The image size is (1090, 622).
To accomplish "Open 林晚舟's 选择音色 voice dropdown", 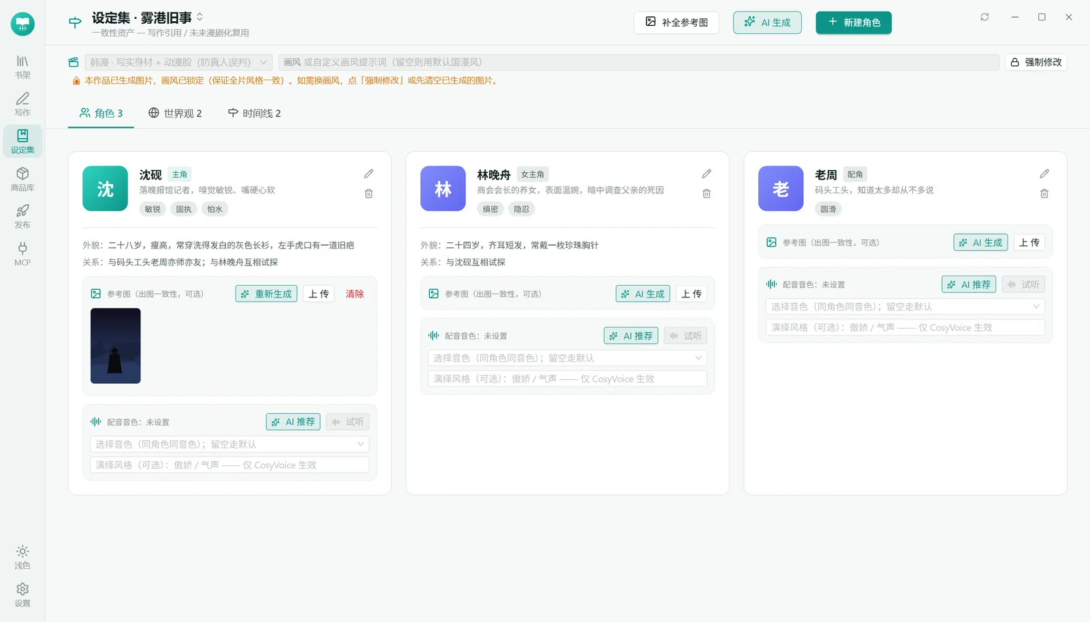I will tap(567, 358).
